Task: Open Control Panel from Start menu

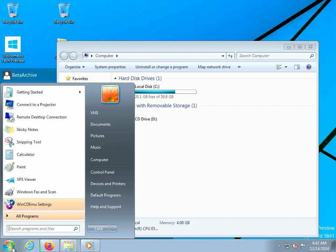Action: tap(102, 172)
